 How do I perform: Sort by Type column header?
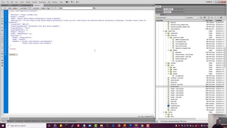212,21
